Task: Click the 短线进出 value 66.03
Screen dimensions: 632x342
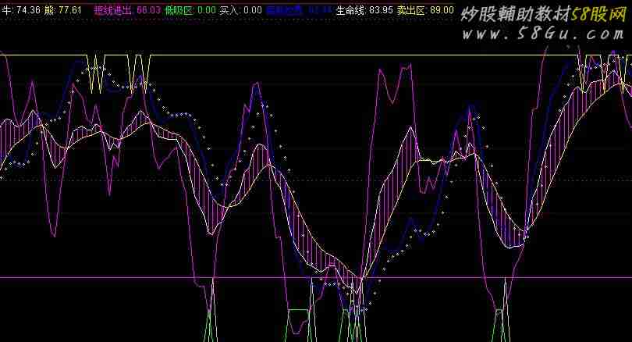Action: (x=148, y=10)
